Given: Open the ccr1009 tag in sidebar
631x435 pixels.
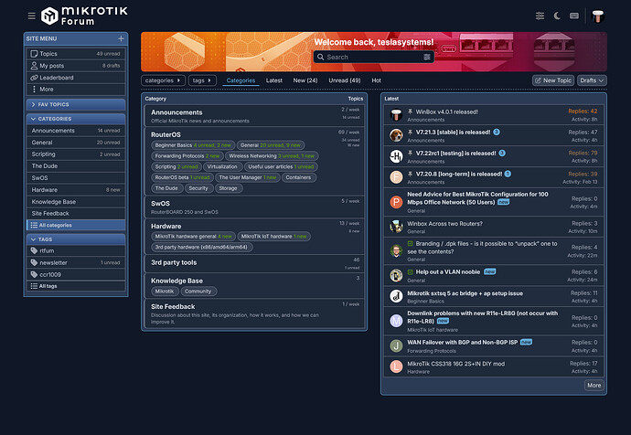Looking at the screenshot, I should pyautogui.click(x=76, y=274).
